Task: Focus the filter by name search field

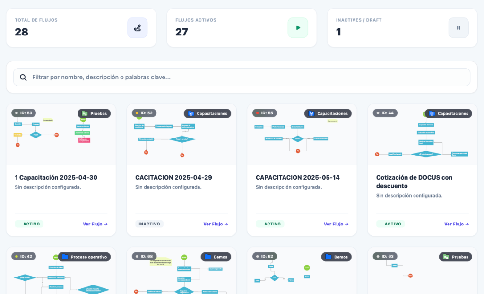Action: pyautogui.click(x=242, y=77)
